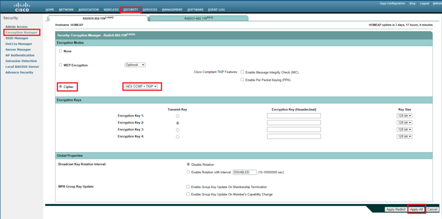Open the SECURITY menu
The image size is (442, 219).
tap(131, 10)
